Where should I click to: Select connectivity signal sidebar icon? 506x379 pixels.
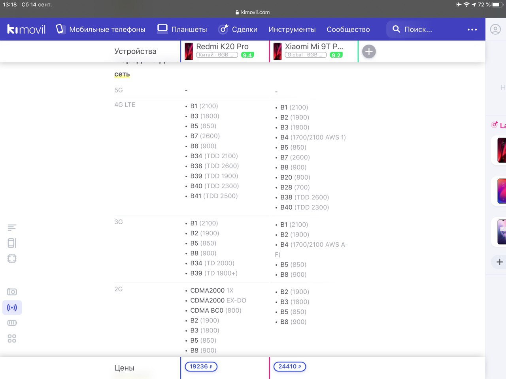point(12,308)
